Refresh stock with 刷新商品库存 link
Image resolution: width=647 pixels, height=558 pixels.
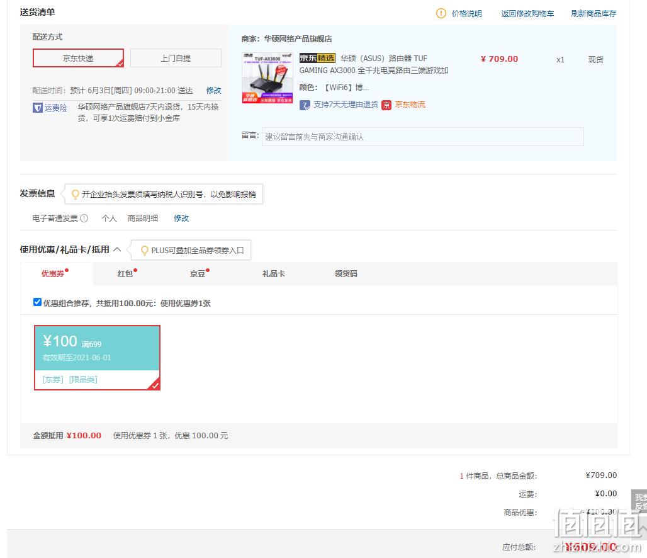[x=594, y=14]
